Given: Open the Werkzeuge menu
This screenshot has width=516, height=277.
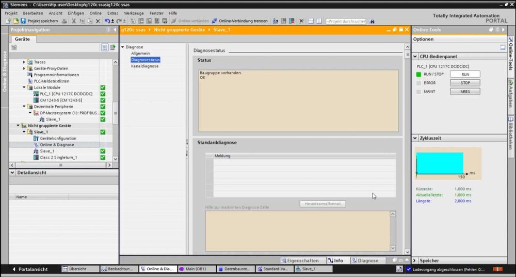Looking at the screenshot, I should [134, 13].
